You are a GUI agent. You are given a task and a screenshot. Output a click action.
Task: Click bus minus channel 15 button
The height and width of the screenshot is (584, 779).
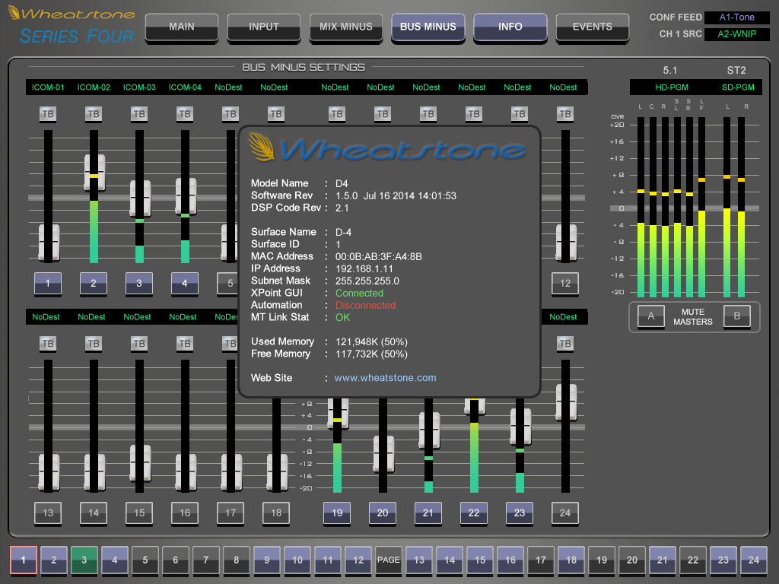coord(139,513)
